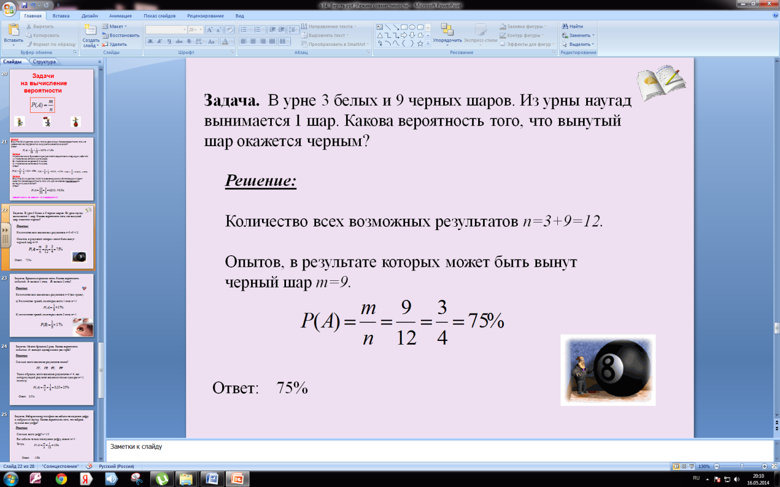Open Шрифт font dialog launcher
The image size is (780, 487).
pyautogui.click(x=233, y=52)
